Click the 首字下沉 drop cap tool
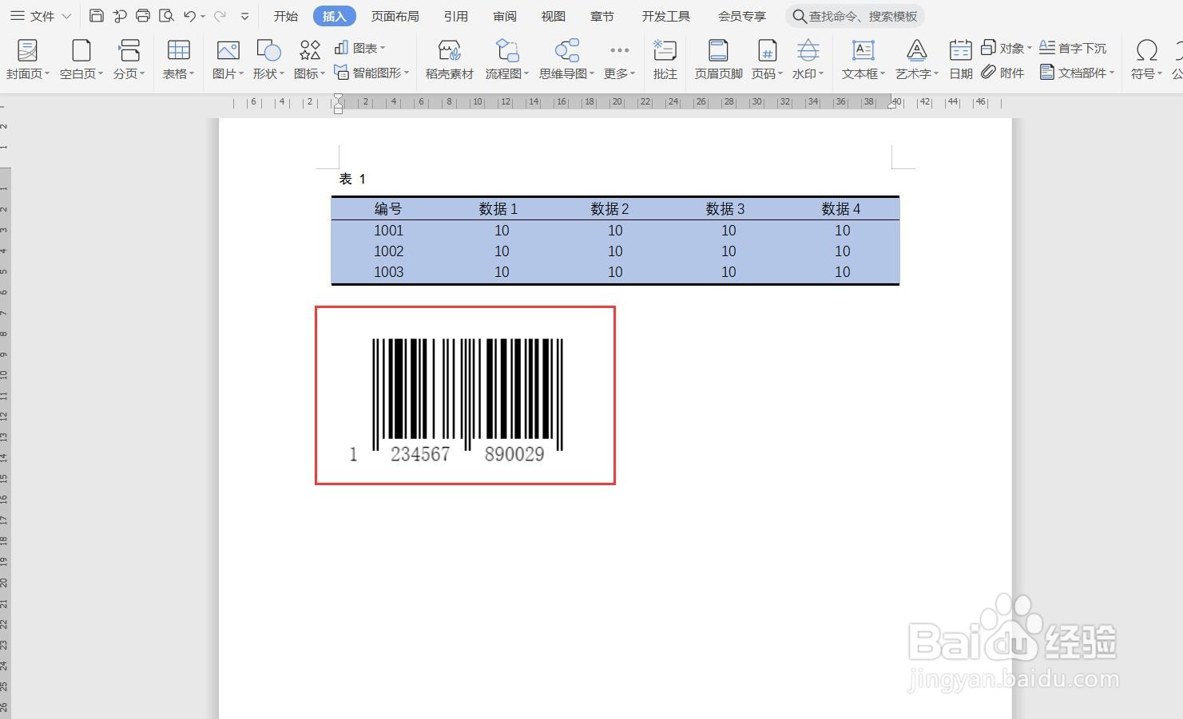Image resolution: width=1183 pixels, height=719 pixels. pos(1073,48)
